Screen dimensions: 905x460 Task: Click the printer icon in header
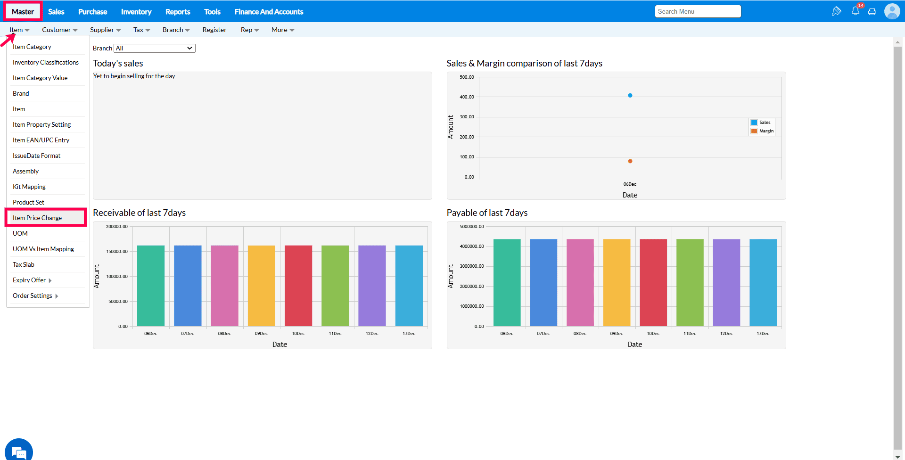[x=872, y=12]
